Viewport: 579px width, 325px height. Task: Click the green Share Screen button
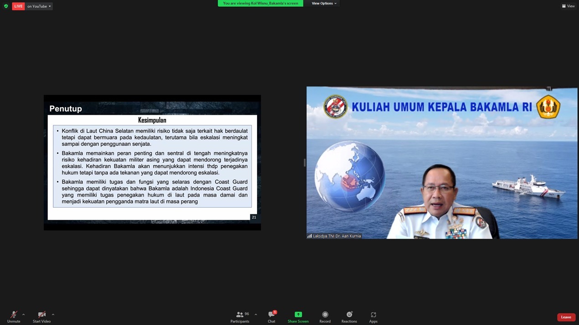click(298, 317)
